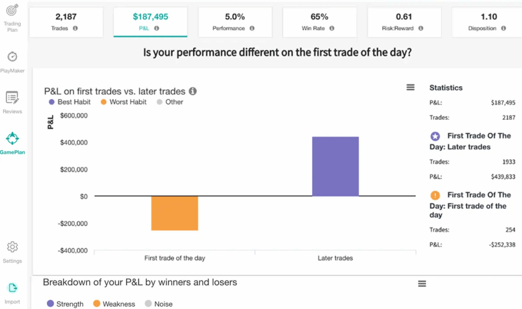Click the orange First trade of the day bar
The width and height of the screenshot is (522, 309).
click(x=174, y=214)
